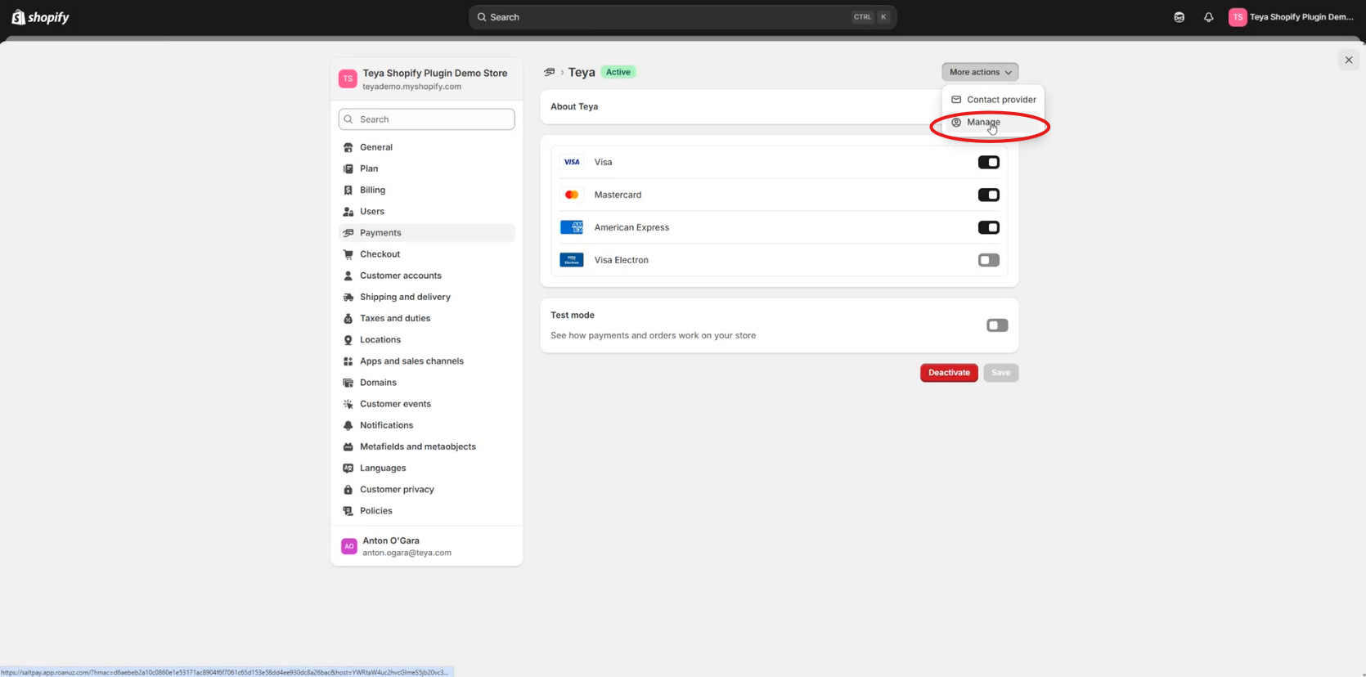Click the AO avatar for Anton O'Gara
Screen dimensions: 1366x677
coord(349,546)
